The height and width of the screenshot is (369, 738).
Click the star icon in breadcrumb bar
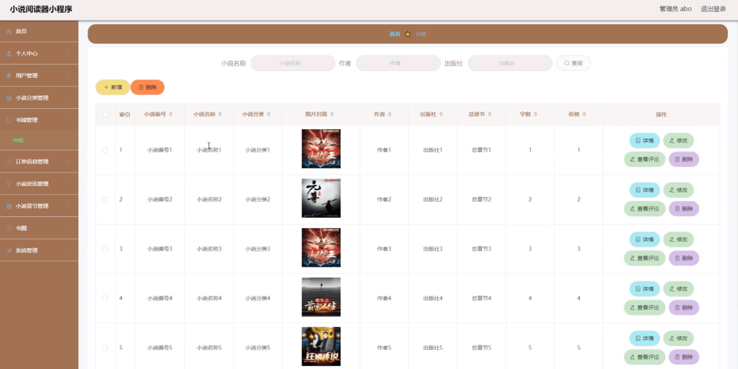(x=408, y=34)
